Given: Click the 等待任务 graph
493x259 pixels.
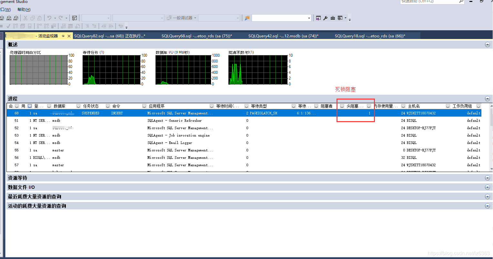Looking at the screenshot, I should [x=111, y=70].
